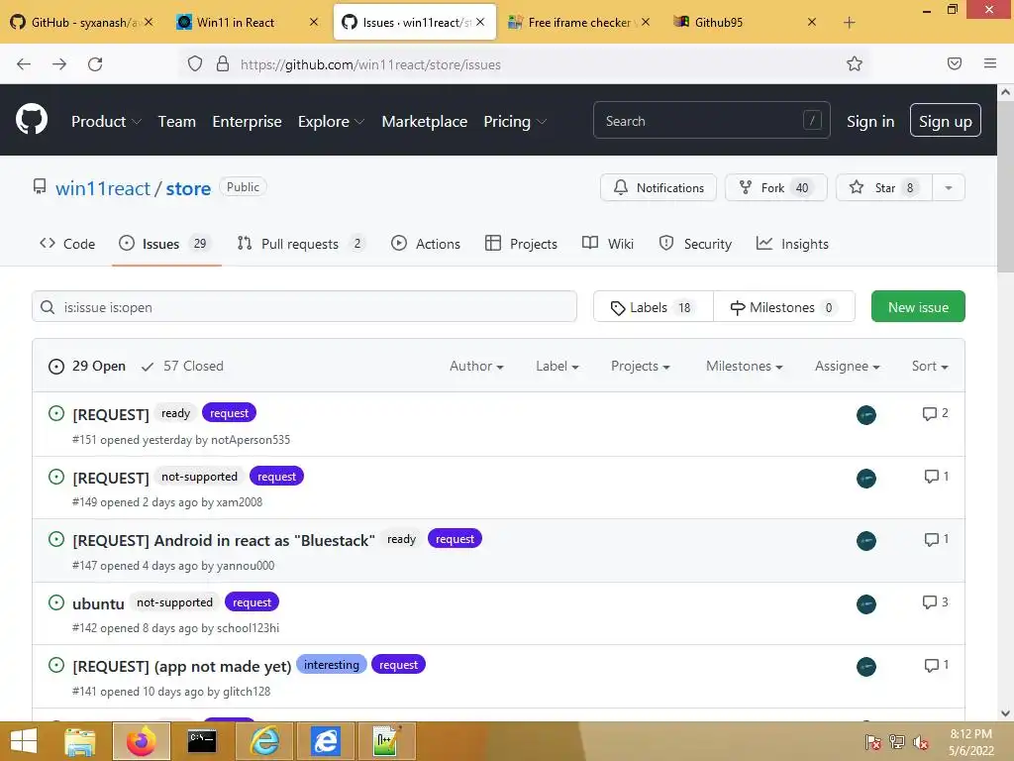Open the Security tab
This screenshot has width=1014, height=761.
click(x=695, y=244)
